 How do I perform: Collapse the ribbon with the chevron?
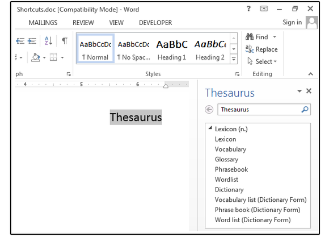point(311,74)
